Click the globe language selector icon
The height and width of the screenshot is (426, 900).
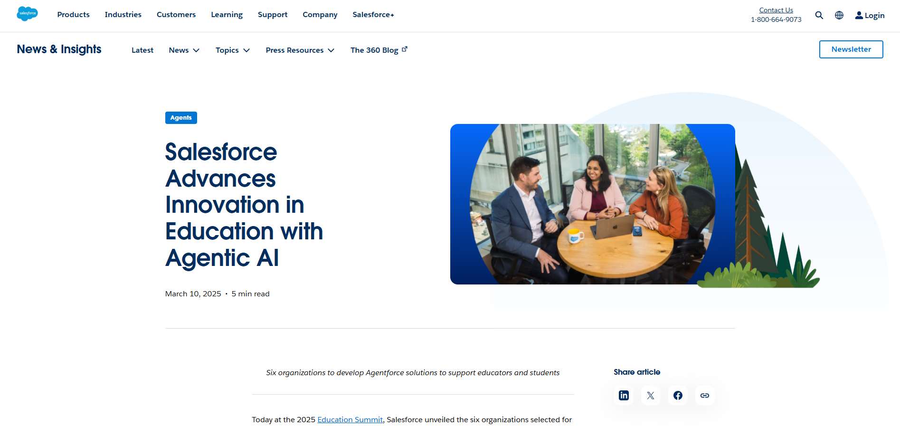839,15
